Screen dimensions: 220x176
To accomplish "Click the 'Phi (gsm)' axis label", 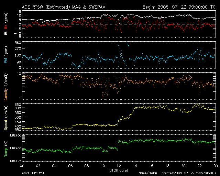I will click(x=5, y=55).
